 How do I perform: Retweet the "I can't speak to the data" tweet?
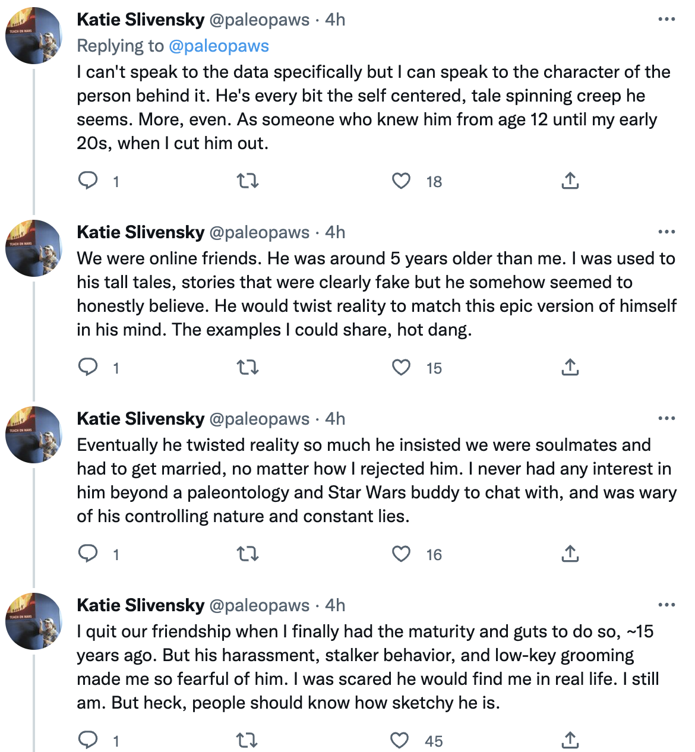[248, 181]
